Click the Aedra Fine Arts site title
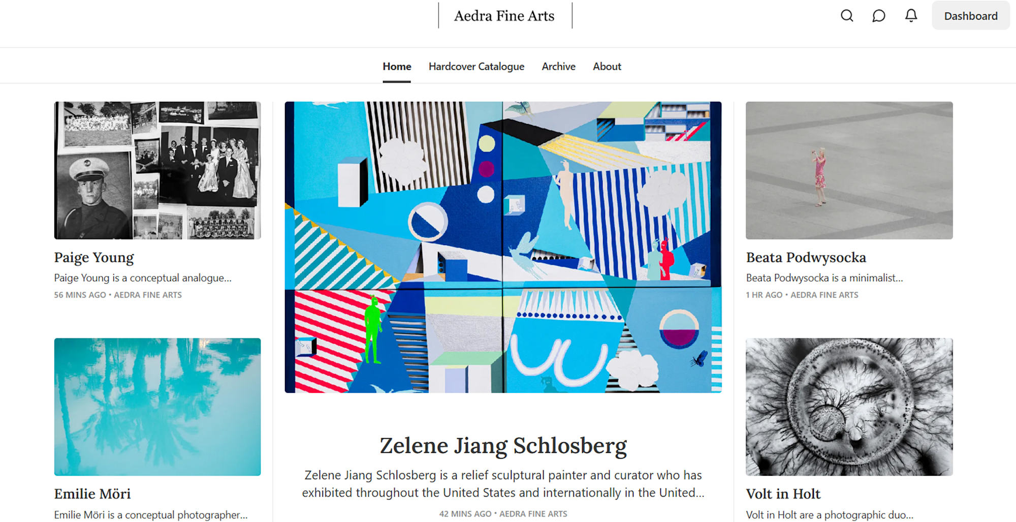The width and height of the screenshot is (1016, 522). [504, 16]
